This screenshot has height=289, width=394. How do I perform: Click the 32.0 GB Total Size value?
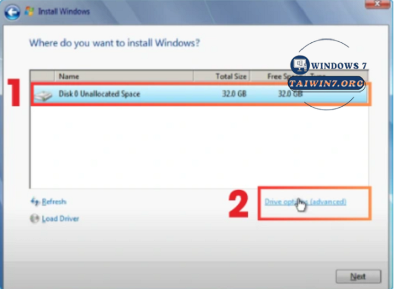tap(233, 95)
